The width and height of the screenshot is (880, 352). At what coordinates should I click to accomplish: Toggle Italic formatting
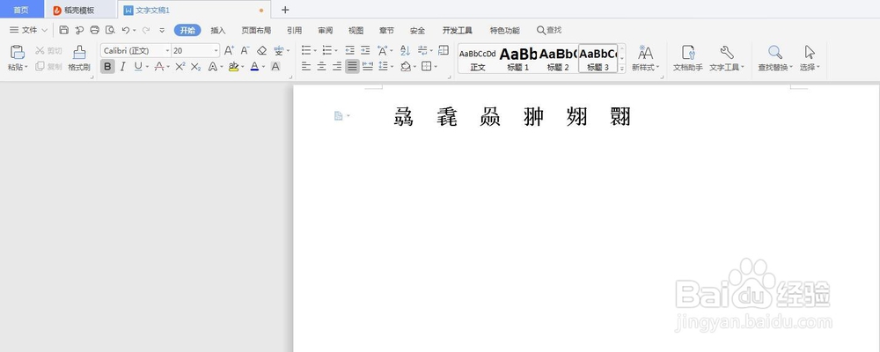coord(123,66)
